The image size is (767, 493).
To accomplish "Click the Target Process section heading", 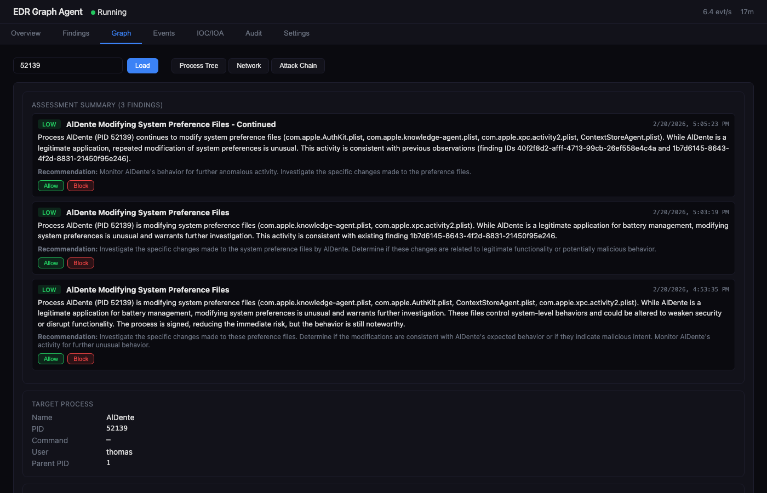I will point(62,404).
